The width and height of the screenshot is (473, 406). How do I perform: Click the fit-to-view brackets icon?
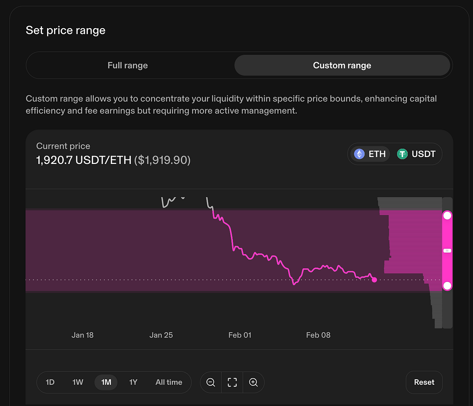[x=232, y=382]
